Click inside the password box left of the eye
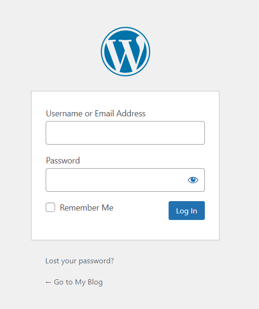Viewport: 259px width, 309px height. coord(116,180)
